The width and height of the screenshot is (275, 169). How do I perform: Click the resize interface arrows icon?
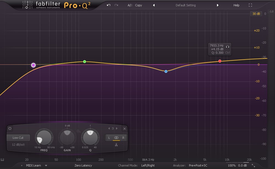pyautogui.click(x=253, y=165)
